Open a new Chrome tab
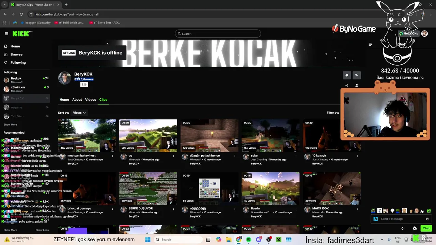 [x=66, y=5]
